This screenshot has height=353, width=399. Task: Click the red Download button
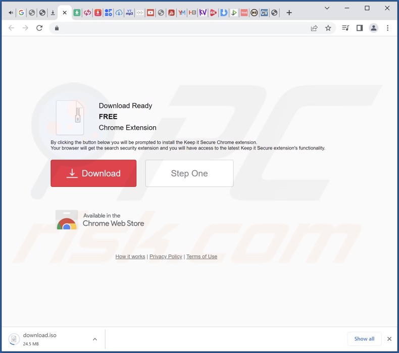pyautogui.click(x=93, y=173)
